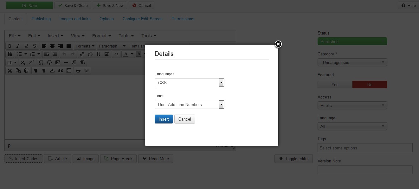The height and width of the screenshot is (189, 419).
Task: Switch to the Publishing tab
Action: point(41,19)
